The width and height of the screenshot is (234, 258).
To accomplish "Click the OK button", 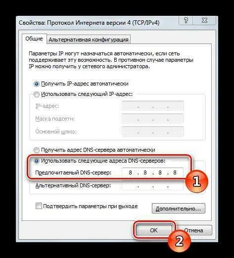I will coord(154,230).
